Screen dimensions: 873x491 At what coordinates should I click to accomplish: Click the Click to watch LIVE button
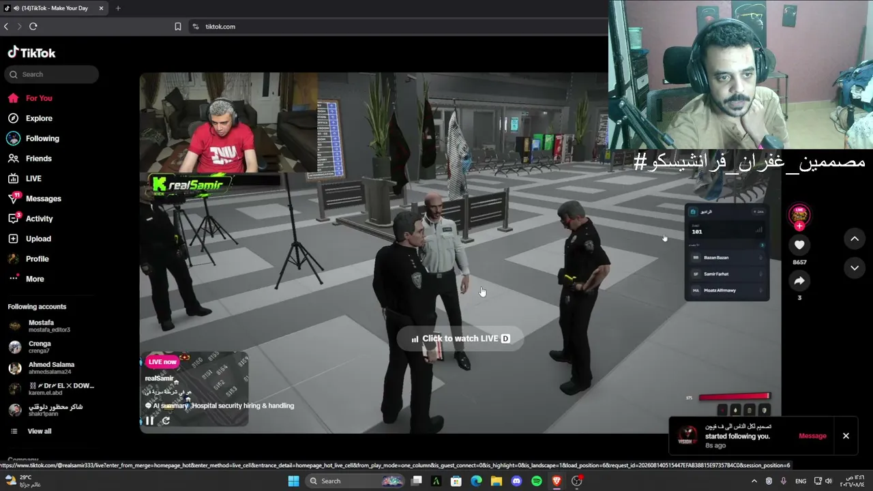[x=460, y=338]
